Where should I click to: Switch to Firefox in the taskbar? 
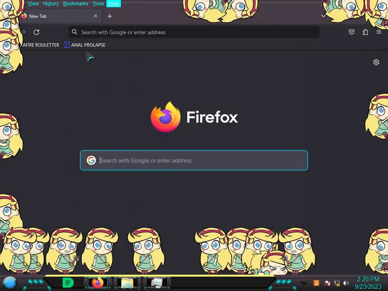click(x=97, y=283)
